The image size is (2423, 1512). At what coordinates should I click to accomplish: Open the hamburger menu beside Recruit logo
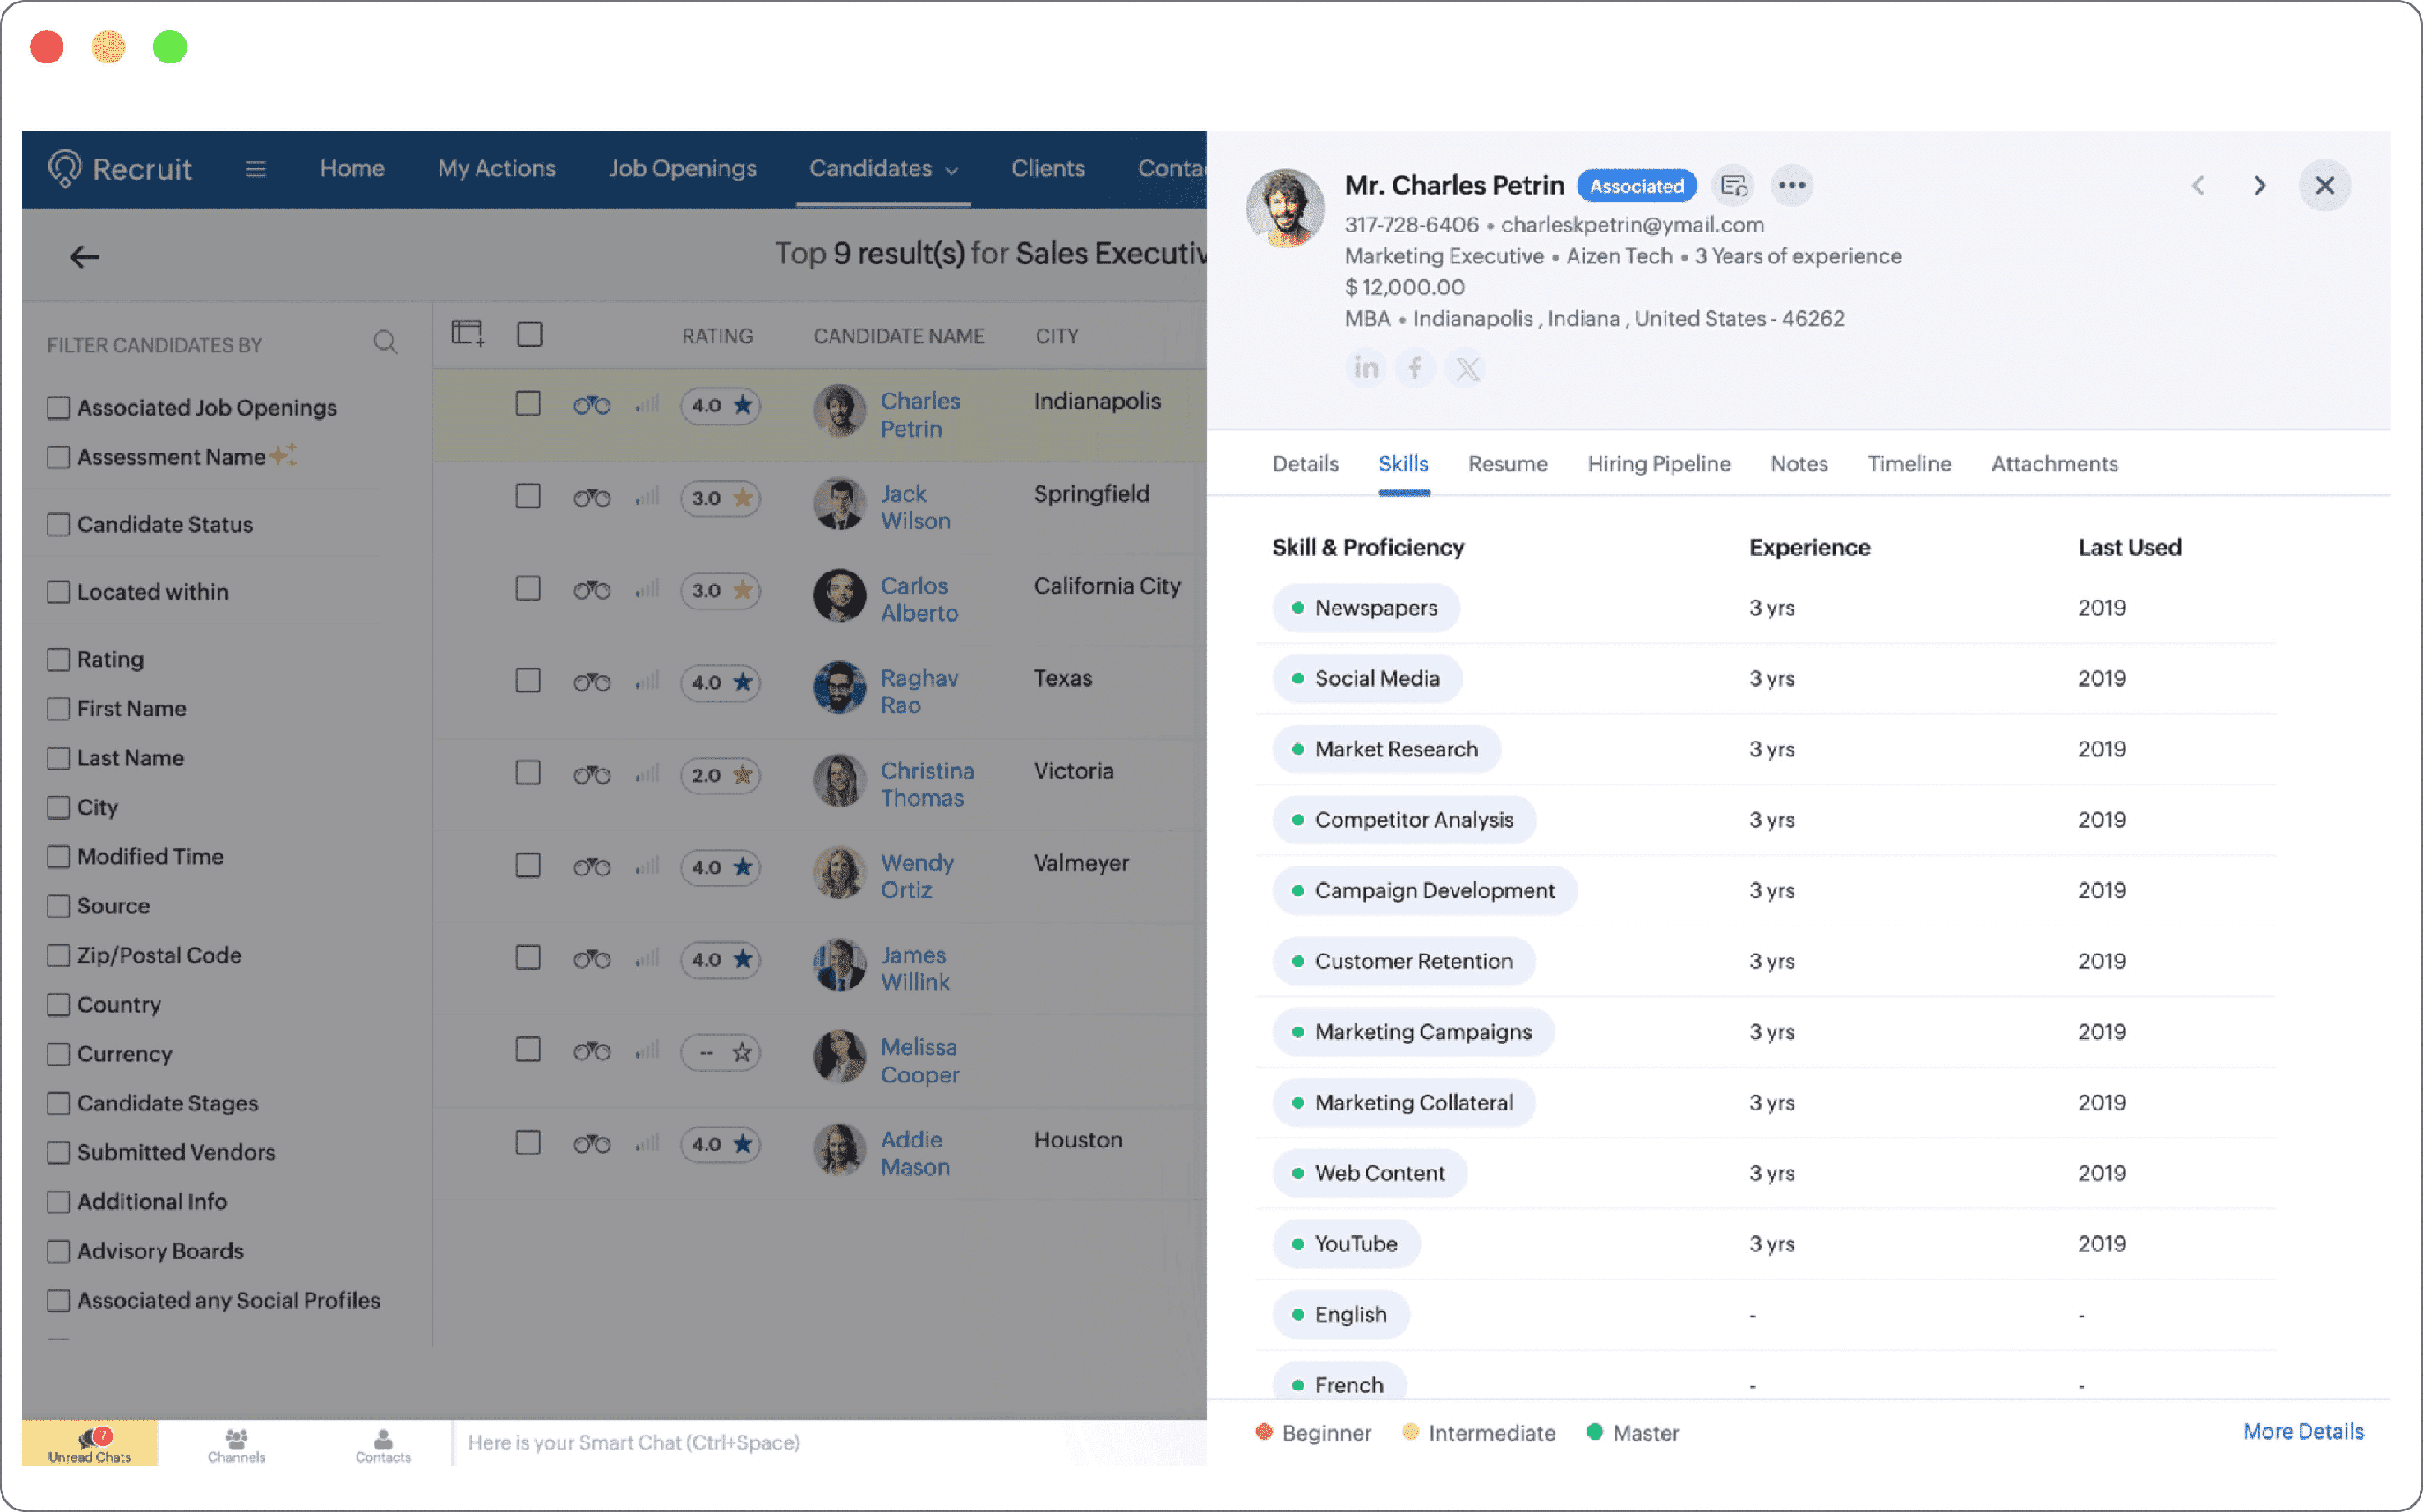(x=256, y=168)
